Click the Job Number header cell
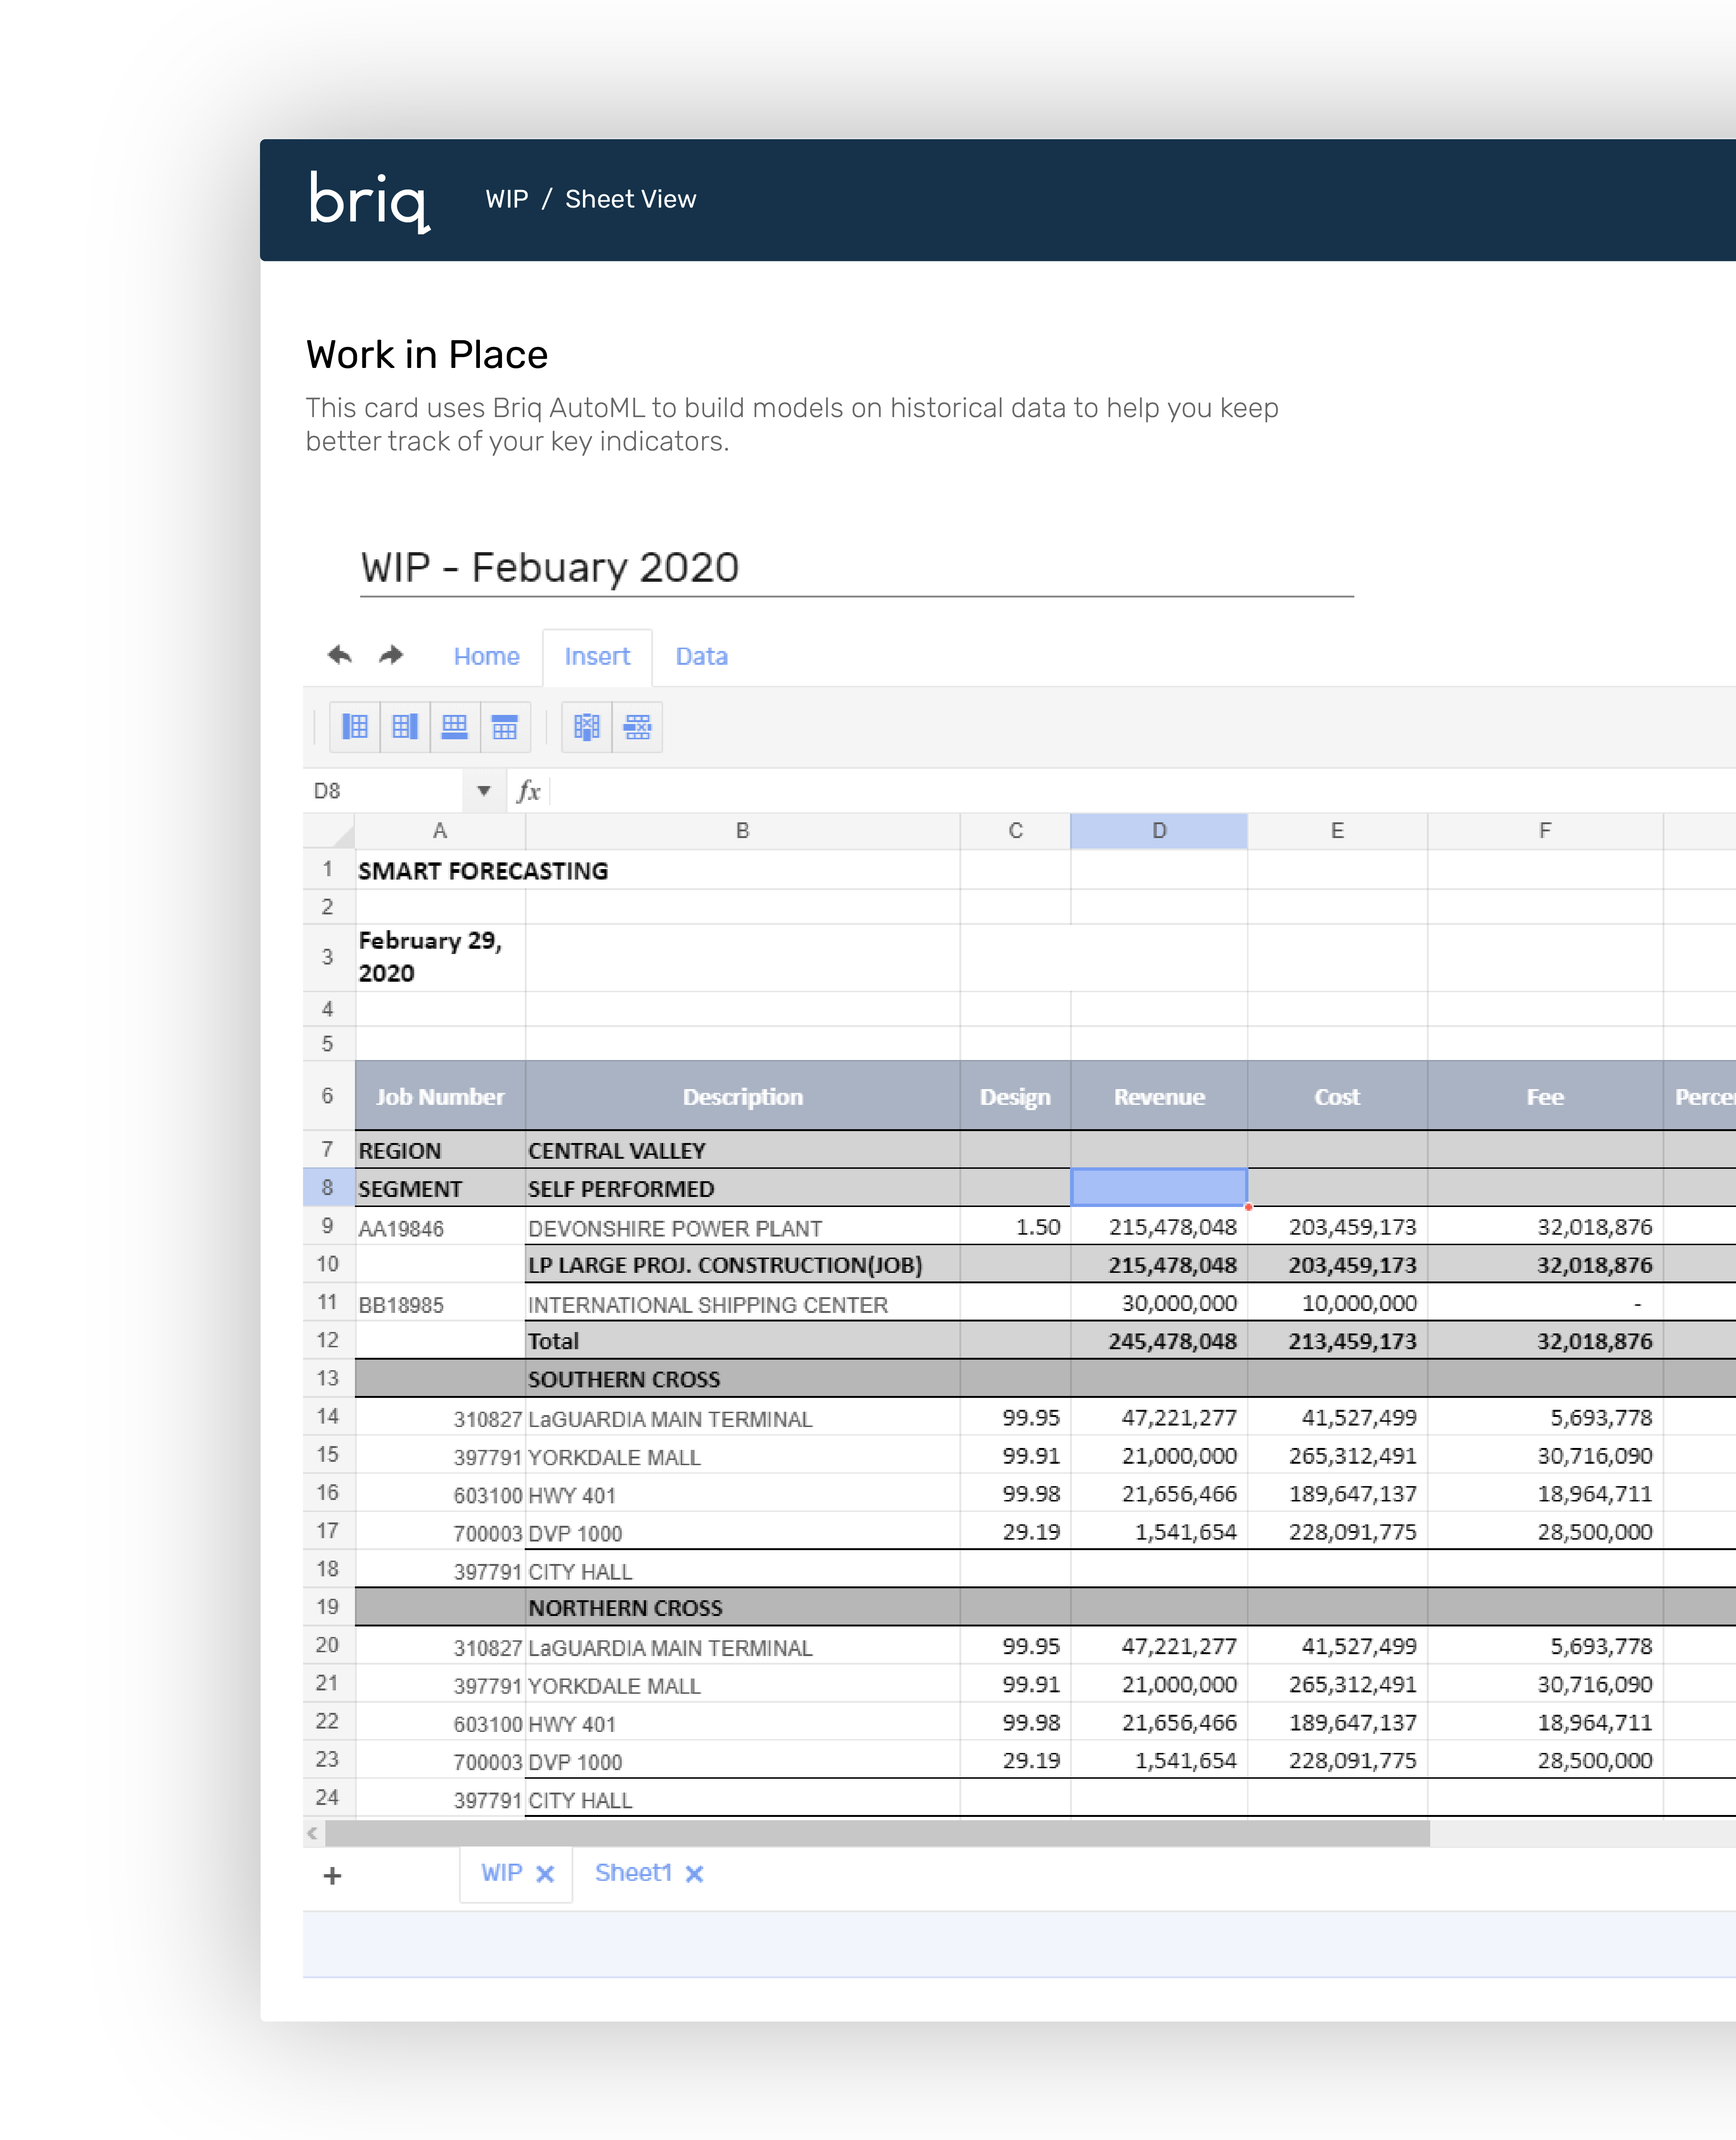This screenshot has height=2140, width=1736. point(440,1097)
